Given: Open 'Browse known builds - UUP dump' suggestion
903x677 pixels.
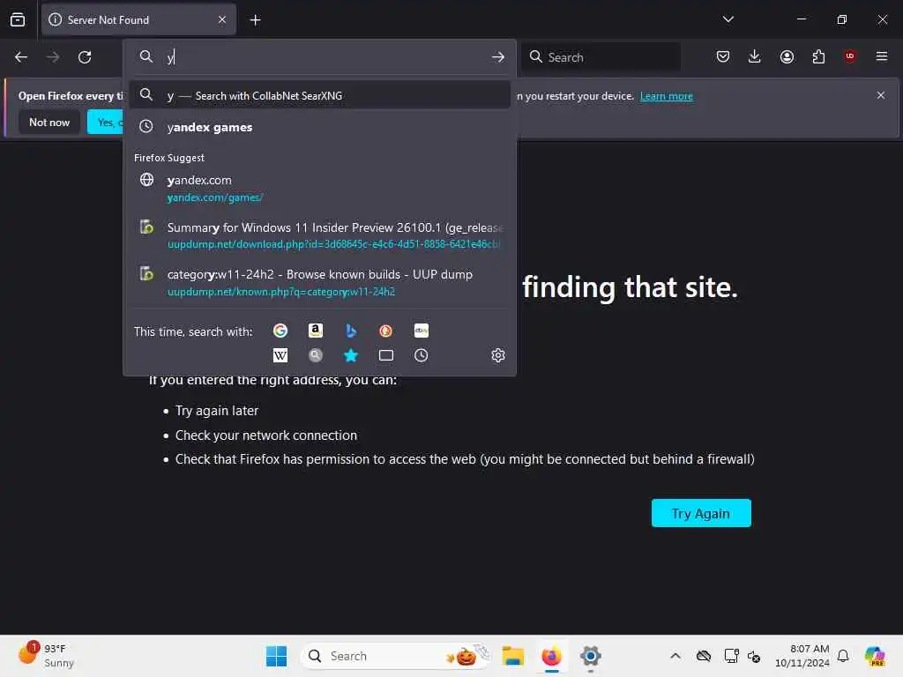Looking at the screenshot, I should point(319,282).
